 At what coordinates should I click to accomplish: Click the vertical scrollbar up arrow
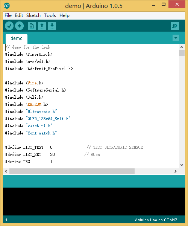pos(182,47)
